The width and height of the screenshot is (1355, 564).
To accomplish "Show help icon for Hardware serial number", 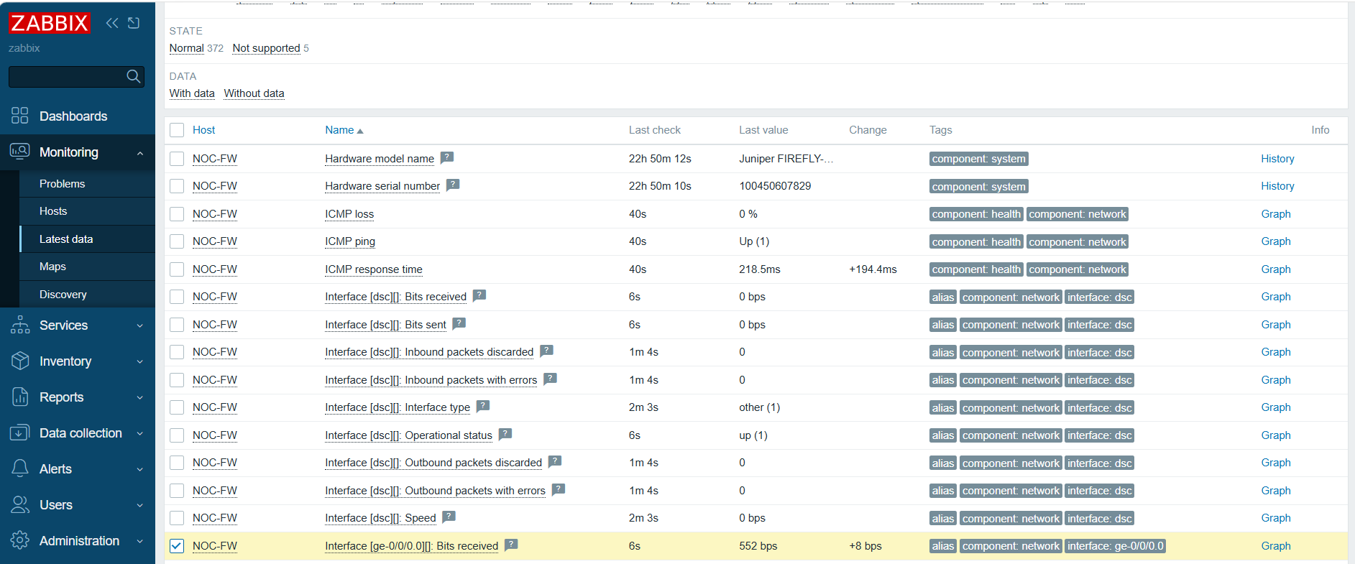I will [x=453, y=185].
